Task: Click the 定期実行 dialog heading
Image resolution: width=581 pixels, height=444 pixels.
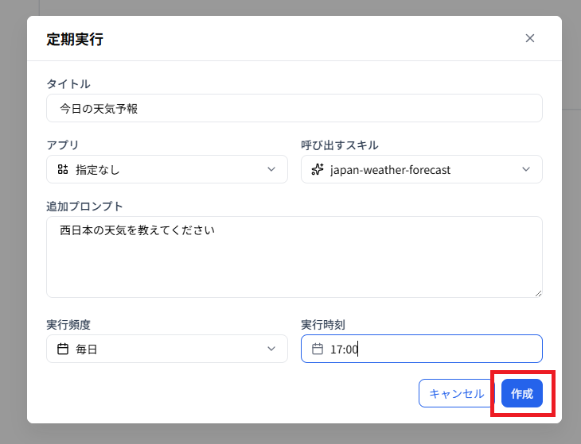Action: (75, 39)
